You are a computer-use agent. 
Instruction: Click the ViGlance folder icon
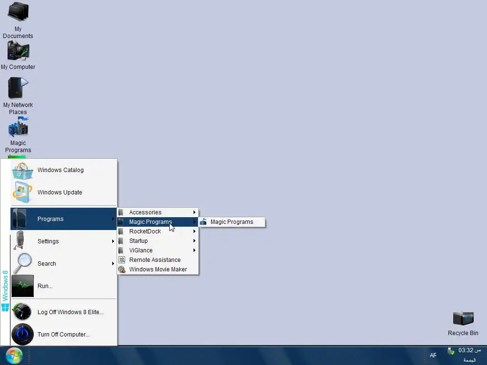[121, 250]
